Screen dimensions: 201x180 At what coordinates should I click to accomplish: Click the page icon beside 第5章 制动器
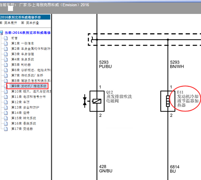point(6,65)
